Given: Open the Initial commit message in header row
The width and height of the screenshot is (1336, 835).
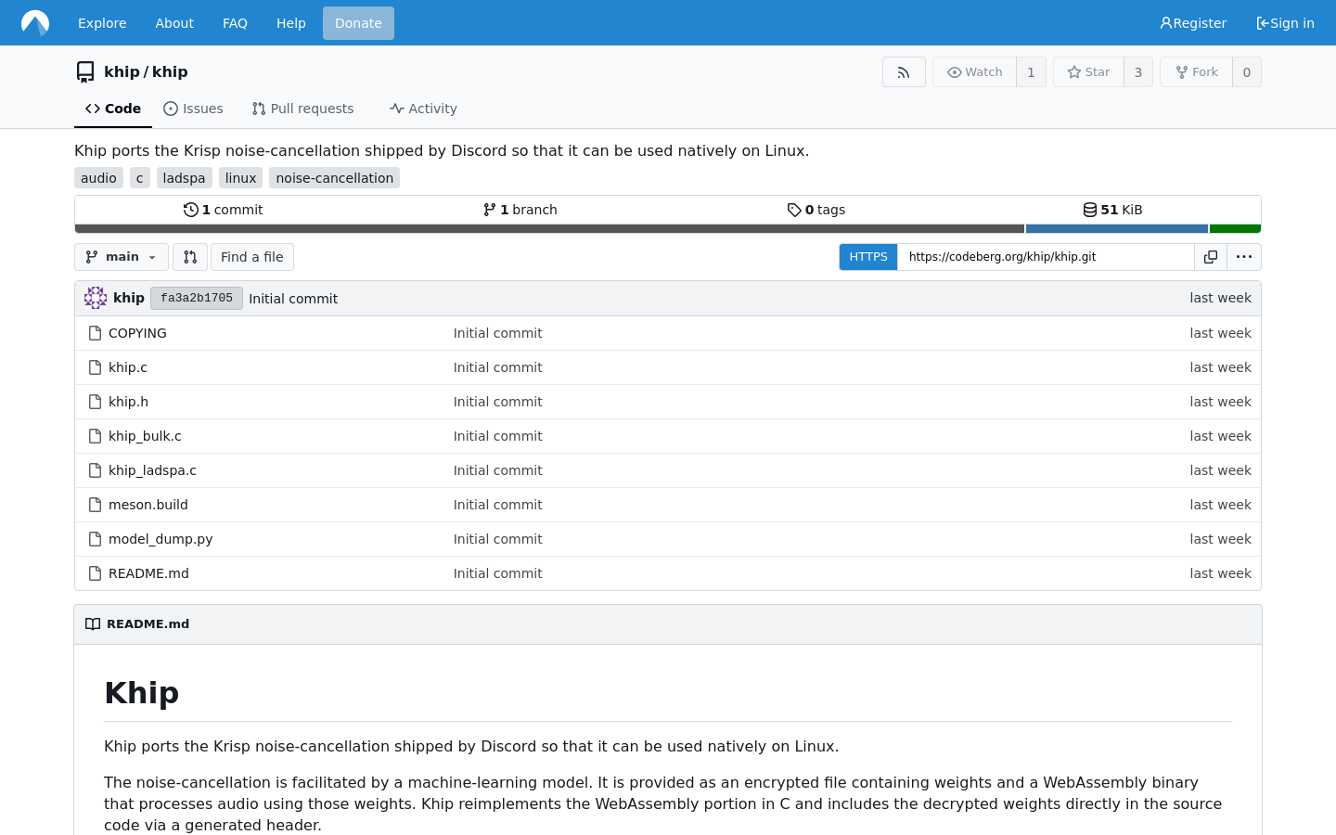Looking at the screenshot, I should point(293,299).
